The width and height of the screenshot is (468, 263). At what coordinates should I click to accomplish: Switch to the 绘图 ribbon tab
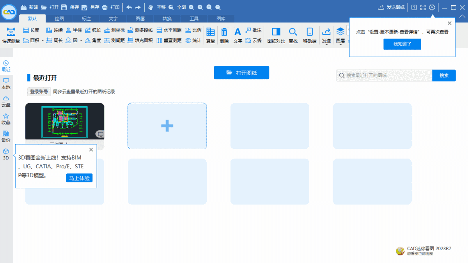pyautogui.click(x=59, y=18)
